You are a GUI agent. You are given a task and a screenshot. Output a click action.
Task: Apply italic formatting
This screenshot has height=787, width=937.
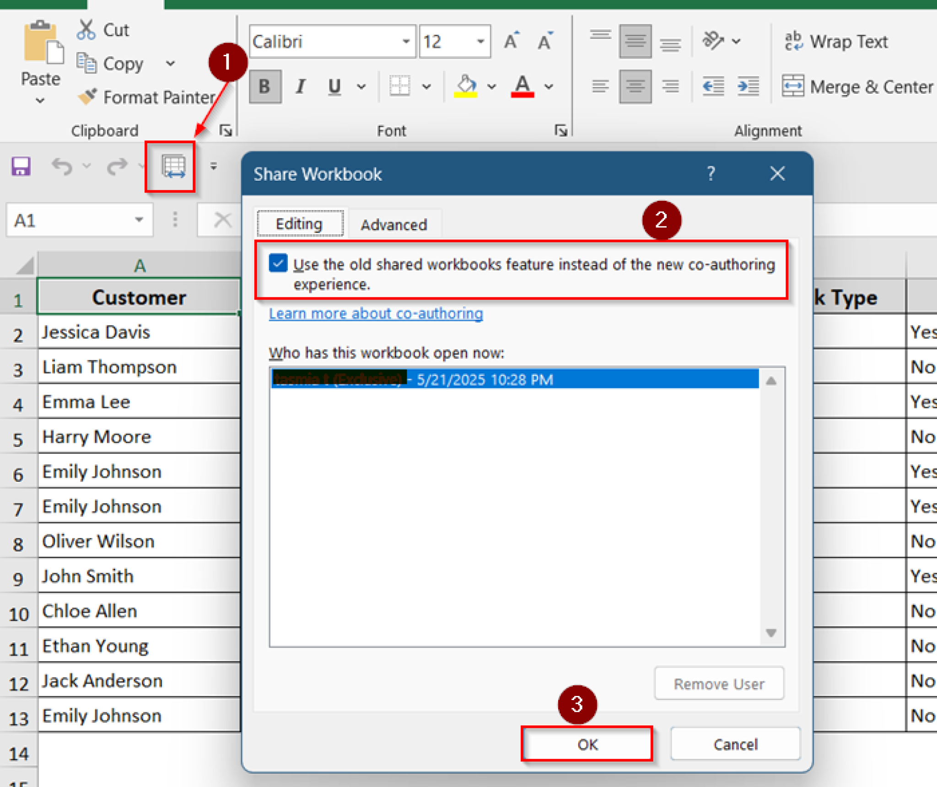300,86
